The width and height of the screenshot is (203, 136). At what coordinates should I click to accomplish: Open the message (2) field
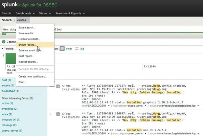coord(9,125)
